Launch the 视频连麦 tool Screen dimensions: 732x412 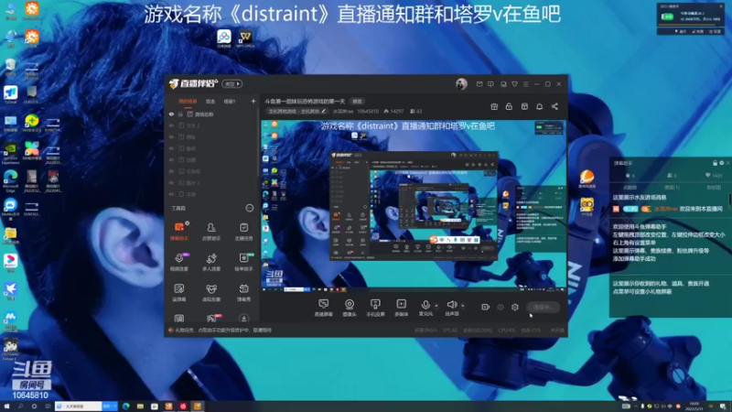click(178, 262)
